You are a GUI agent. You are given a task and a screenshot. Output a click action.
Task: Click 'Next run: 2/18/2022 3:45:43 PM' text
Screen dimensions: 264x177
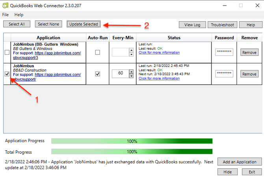click(164, 74)
